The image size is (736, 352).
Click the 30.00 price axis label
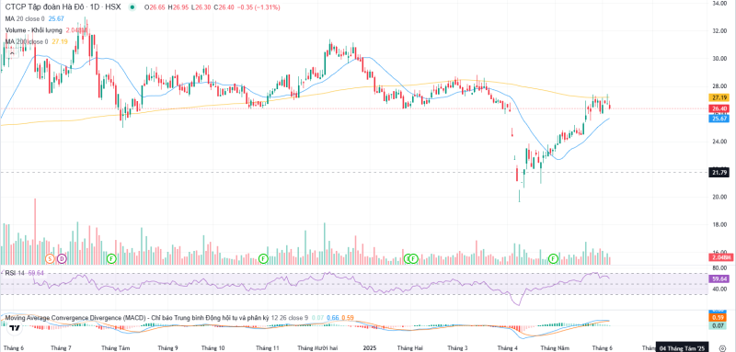click(x=719, y=59)
